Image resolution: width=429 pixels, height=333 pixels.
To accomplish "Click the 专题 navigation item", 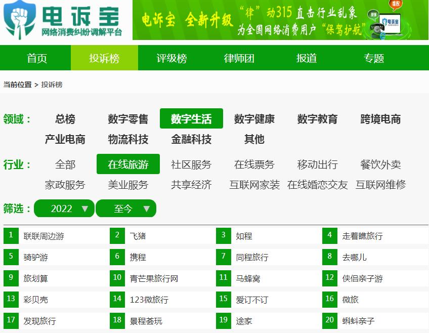I will click(373, 58).
